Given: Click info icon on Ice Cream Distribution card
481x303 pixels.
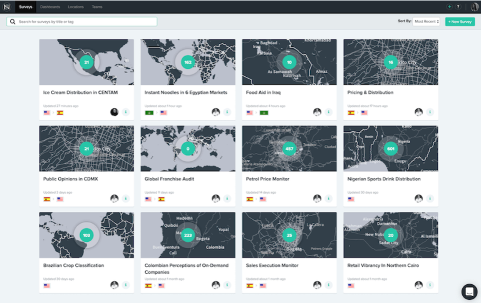Looking at the screenshot, I should pos(125,112).
